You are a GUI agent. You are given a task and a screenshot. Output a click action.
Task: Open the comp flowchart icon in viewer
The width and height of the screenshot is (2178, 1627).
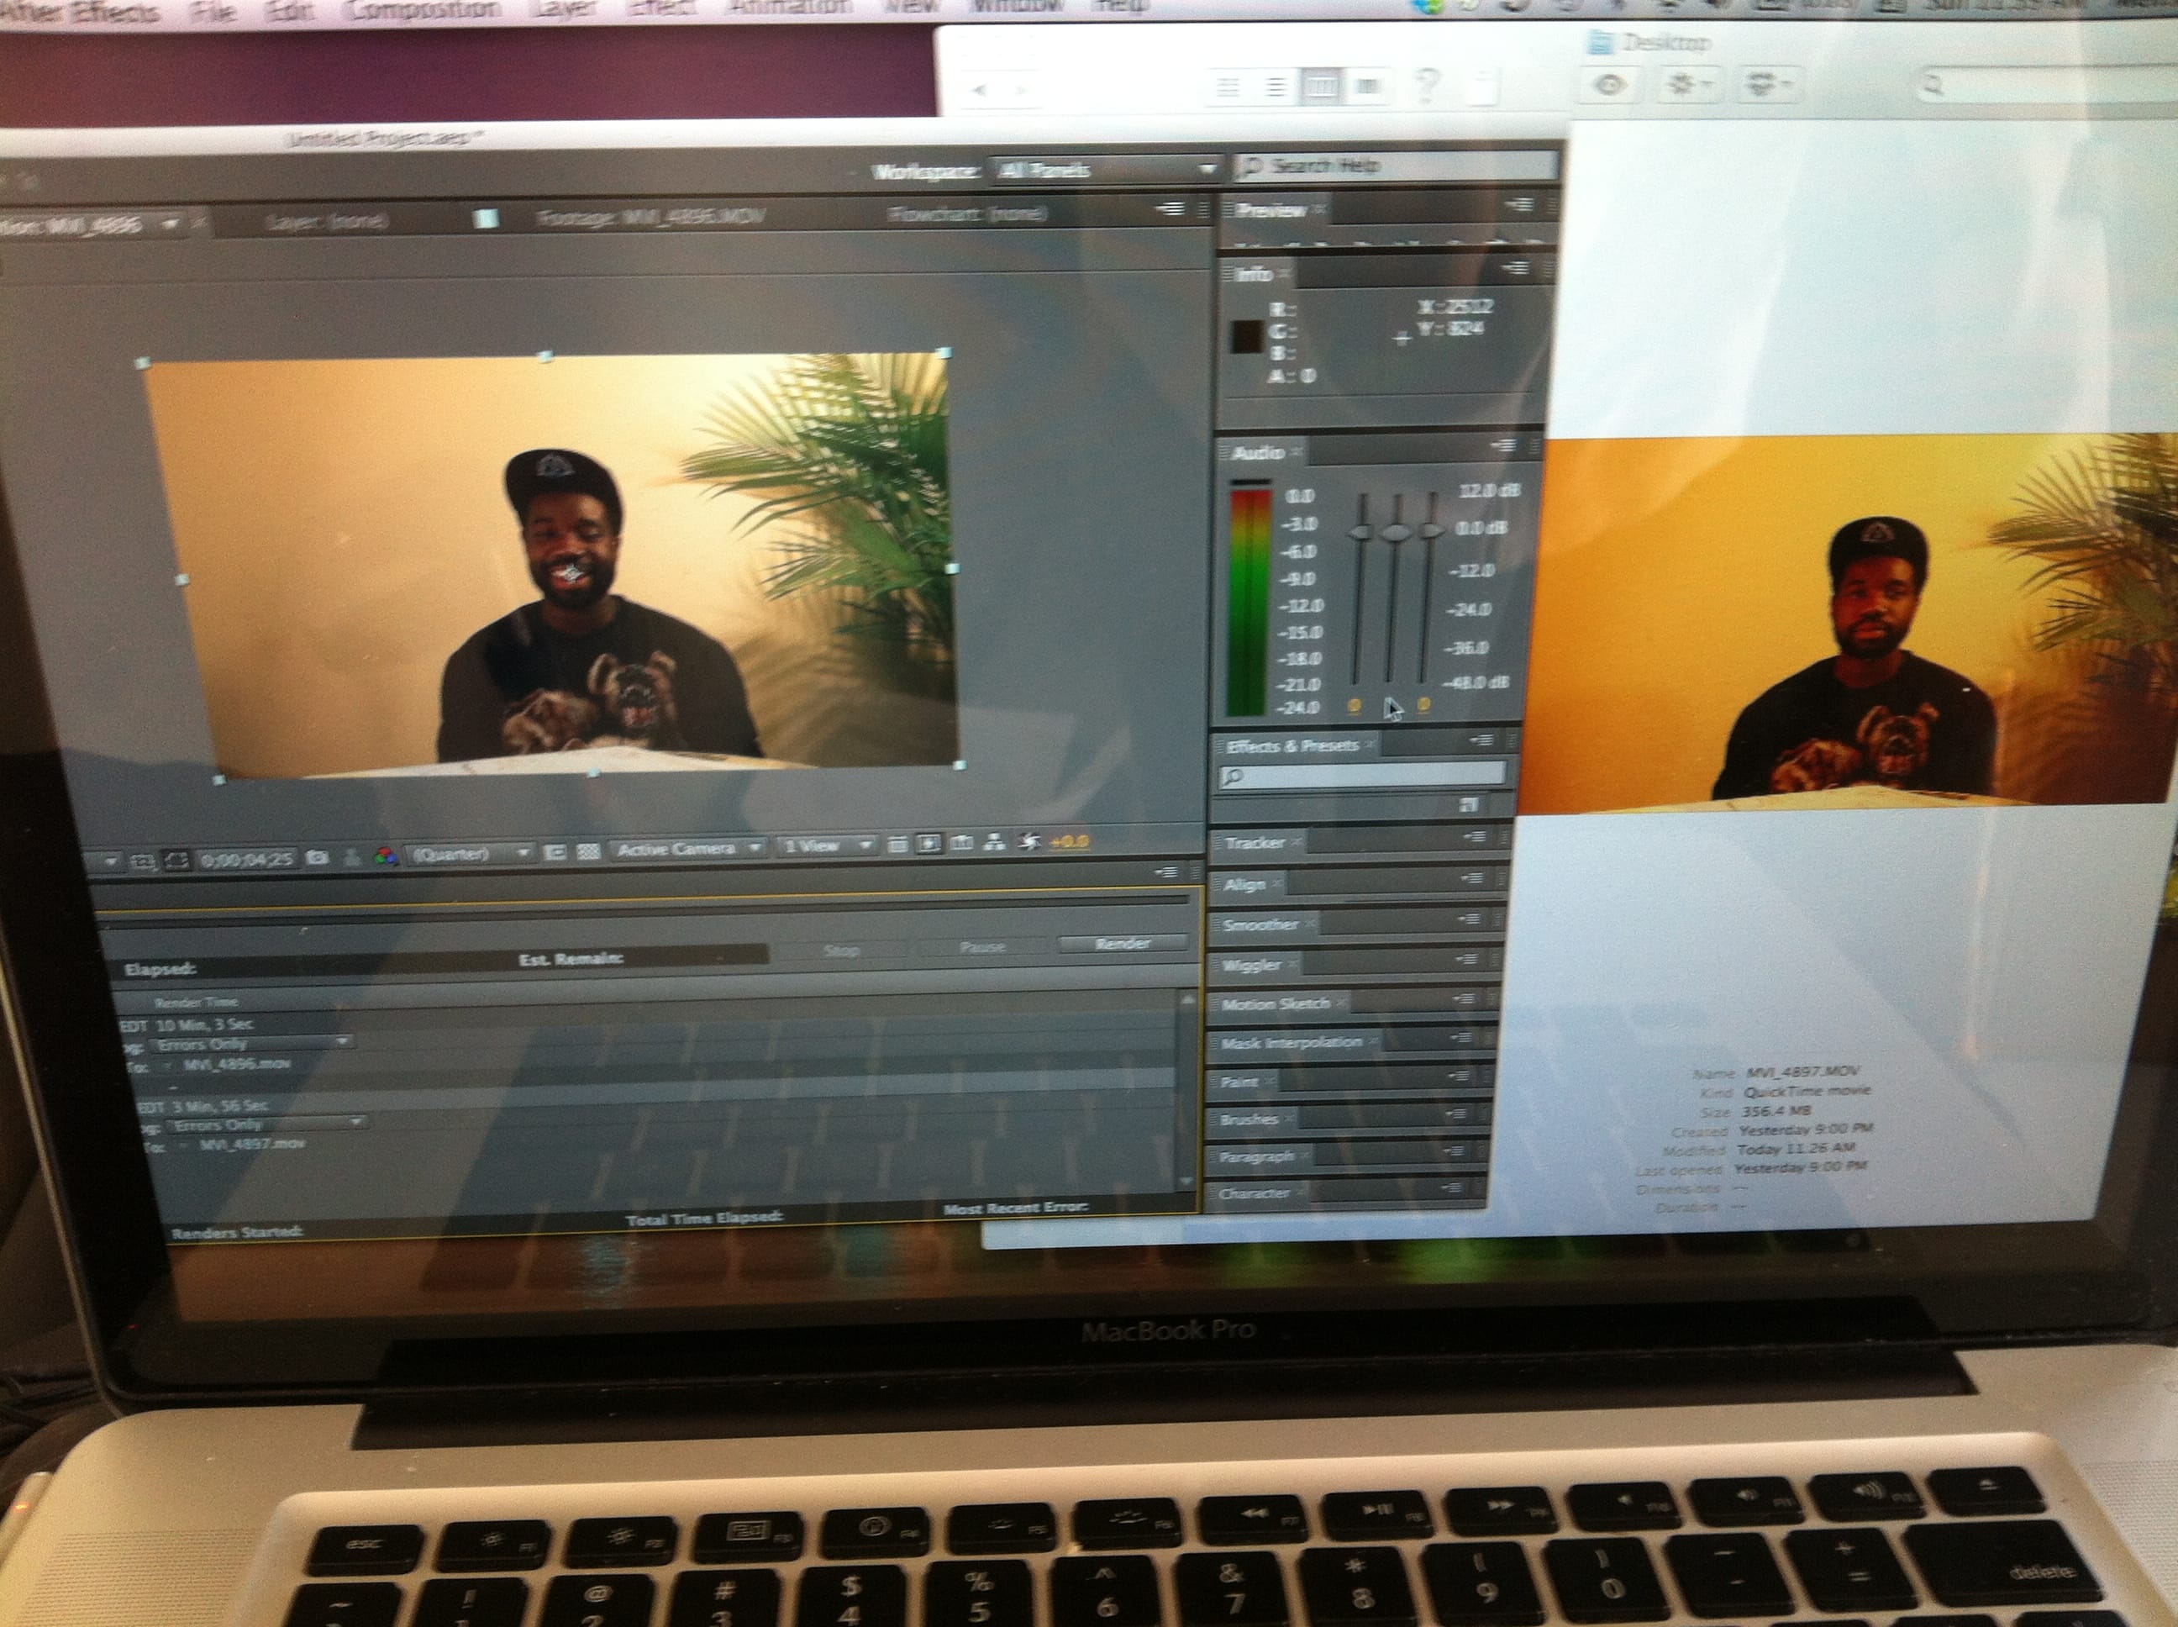click(x=996, y=843)
